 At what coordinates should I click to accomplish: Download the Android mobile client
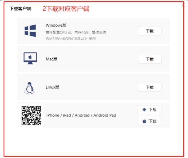click(149, 109)
